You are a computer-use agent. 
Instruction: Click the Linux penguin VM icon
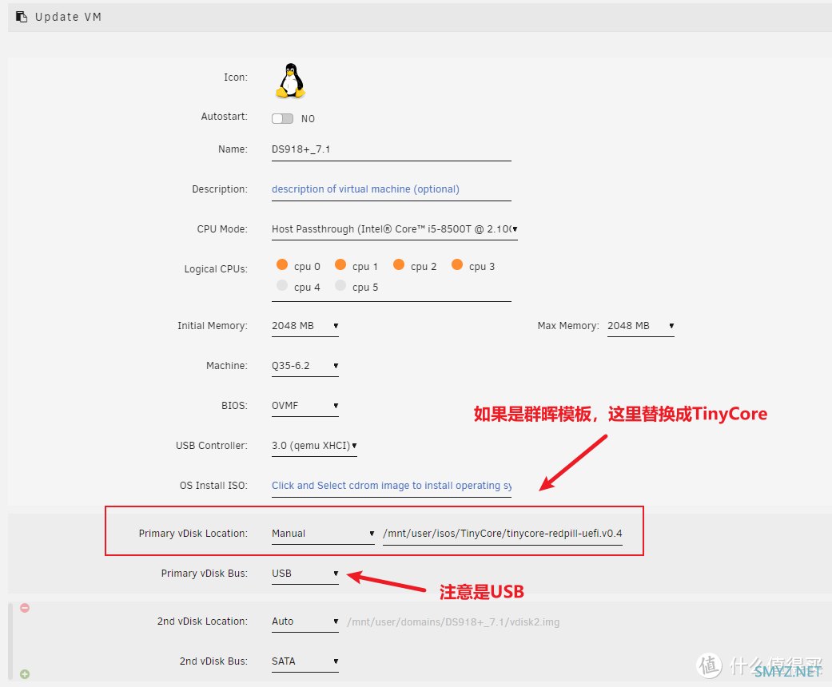click(x=290, y=81)
